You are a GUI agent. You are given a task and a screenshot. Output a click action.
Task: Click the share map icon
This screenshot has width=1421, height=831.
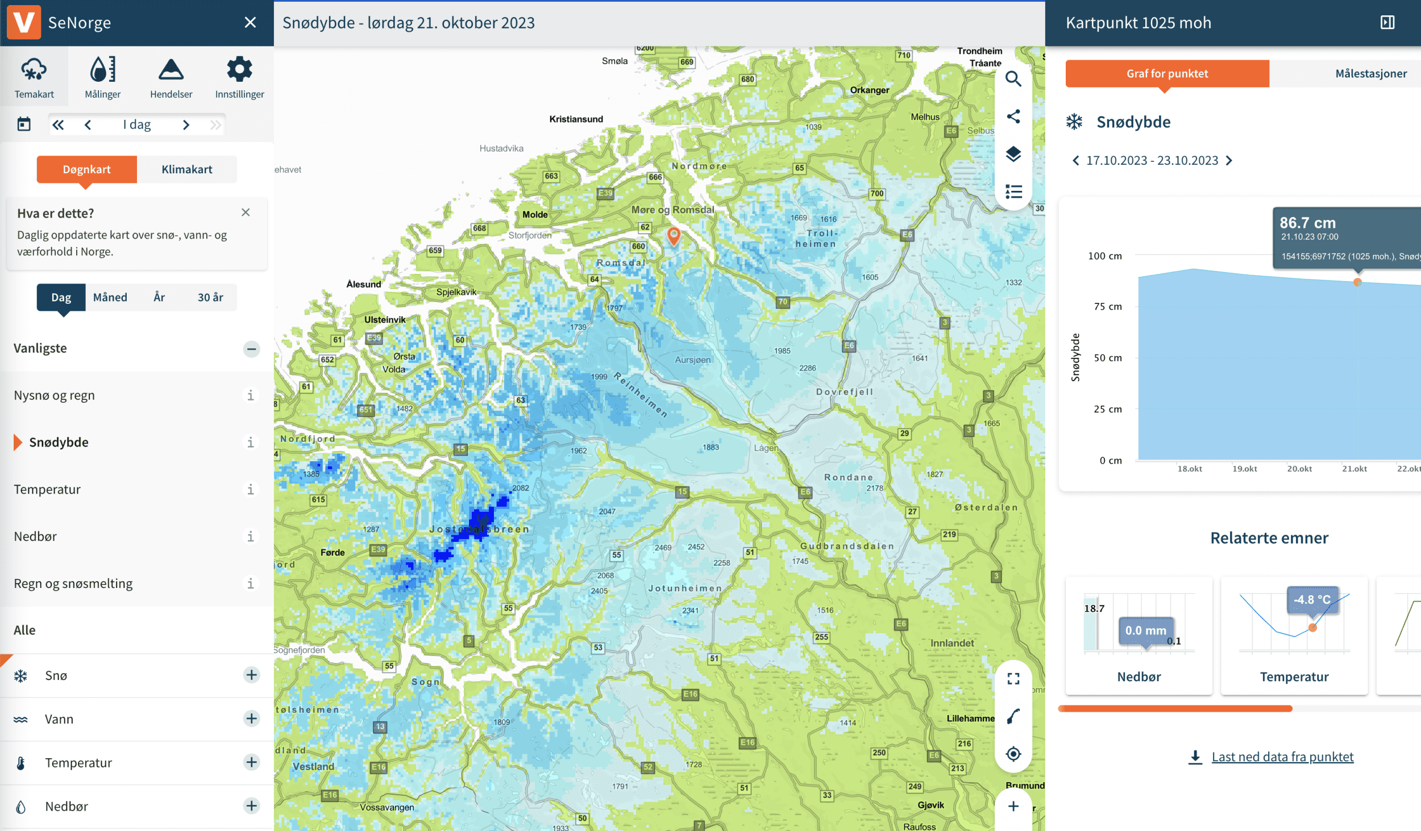click(x=1013, y=116)
